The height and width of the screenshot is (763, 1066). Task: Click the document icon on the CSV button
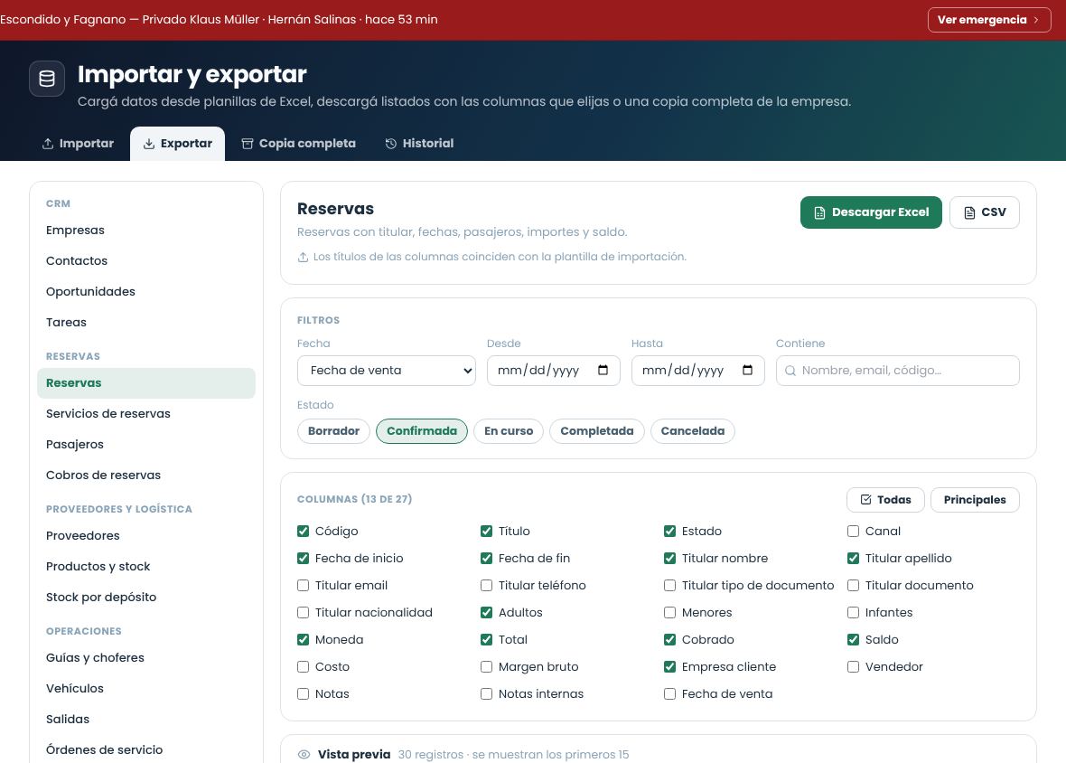pos(969,212)
